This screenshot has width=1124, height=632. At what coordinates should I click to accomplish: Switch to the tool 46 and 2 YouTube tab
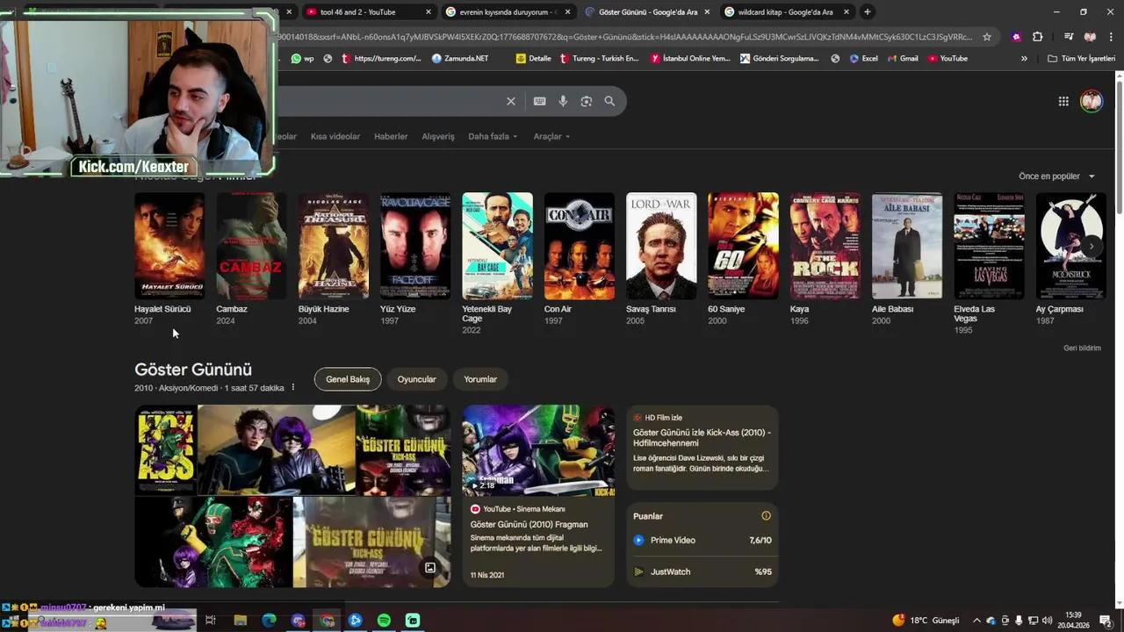[368, 11]
